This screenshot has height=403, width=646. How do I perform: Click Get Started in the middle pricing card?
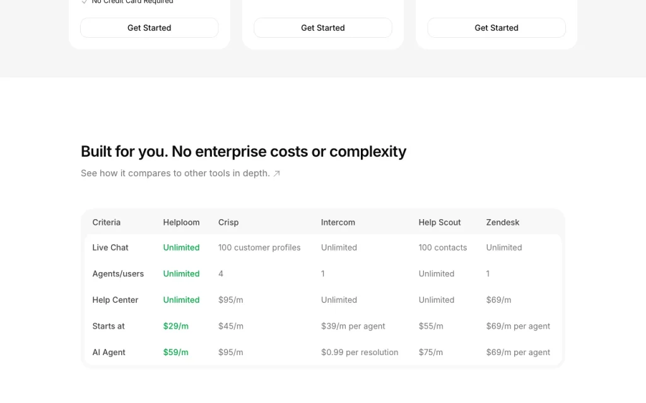point(322,28)
